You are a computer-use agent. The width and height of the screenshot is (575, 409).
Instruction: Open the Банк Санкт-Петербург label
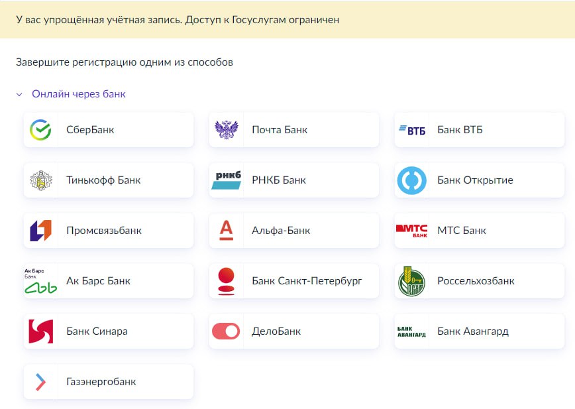pyautogui.click(x=307, y=281)
